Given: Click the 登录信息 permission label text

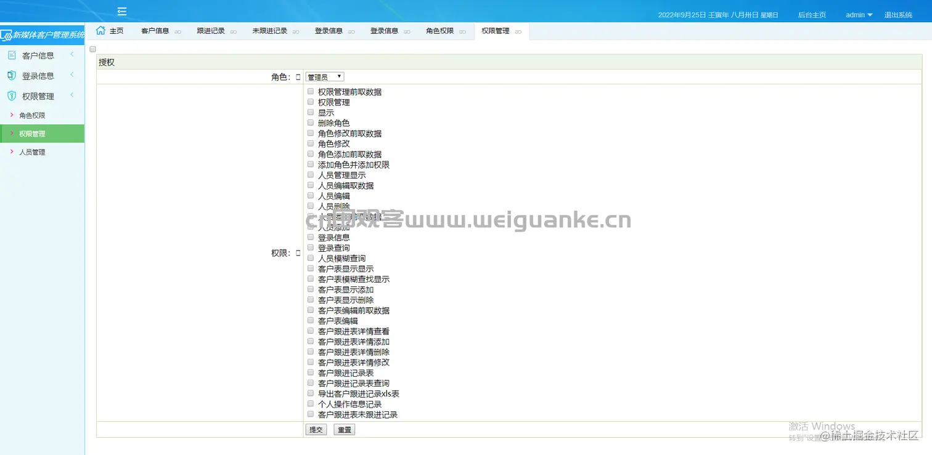Looking at the screenshot, I should click(334, 238).
